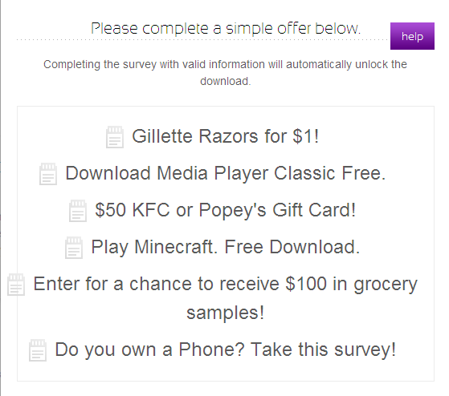Select the Enter for a chance grocery offer
The width and height of the screenshot is (449, 396).
[x=226, y=298]
